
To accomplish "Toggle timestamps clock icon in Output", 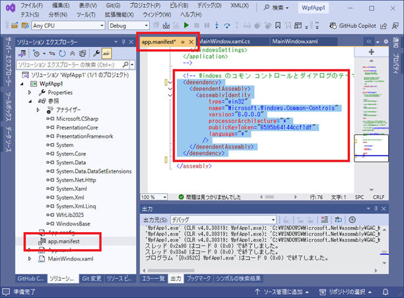I will pos(352,220).
